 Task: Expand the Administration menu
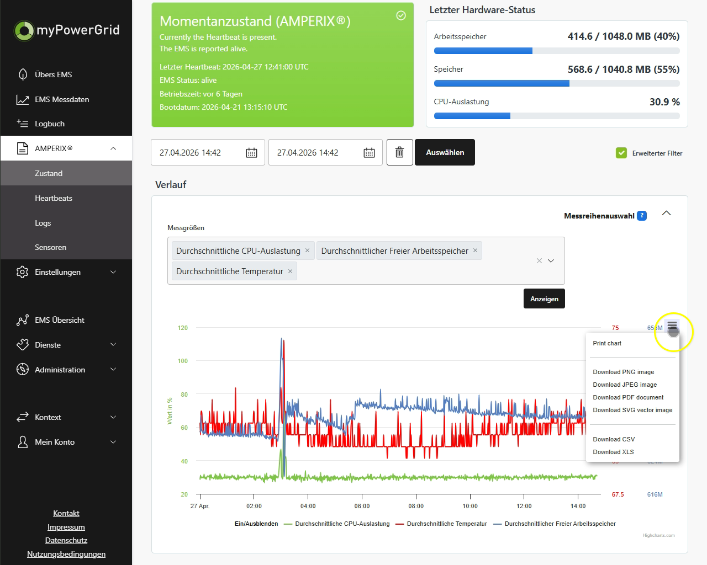(x=113, y=370)
